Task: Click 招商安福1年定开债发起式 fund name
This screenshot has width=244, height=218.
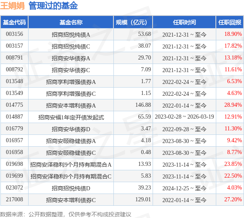Action: tap(71, 117)
